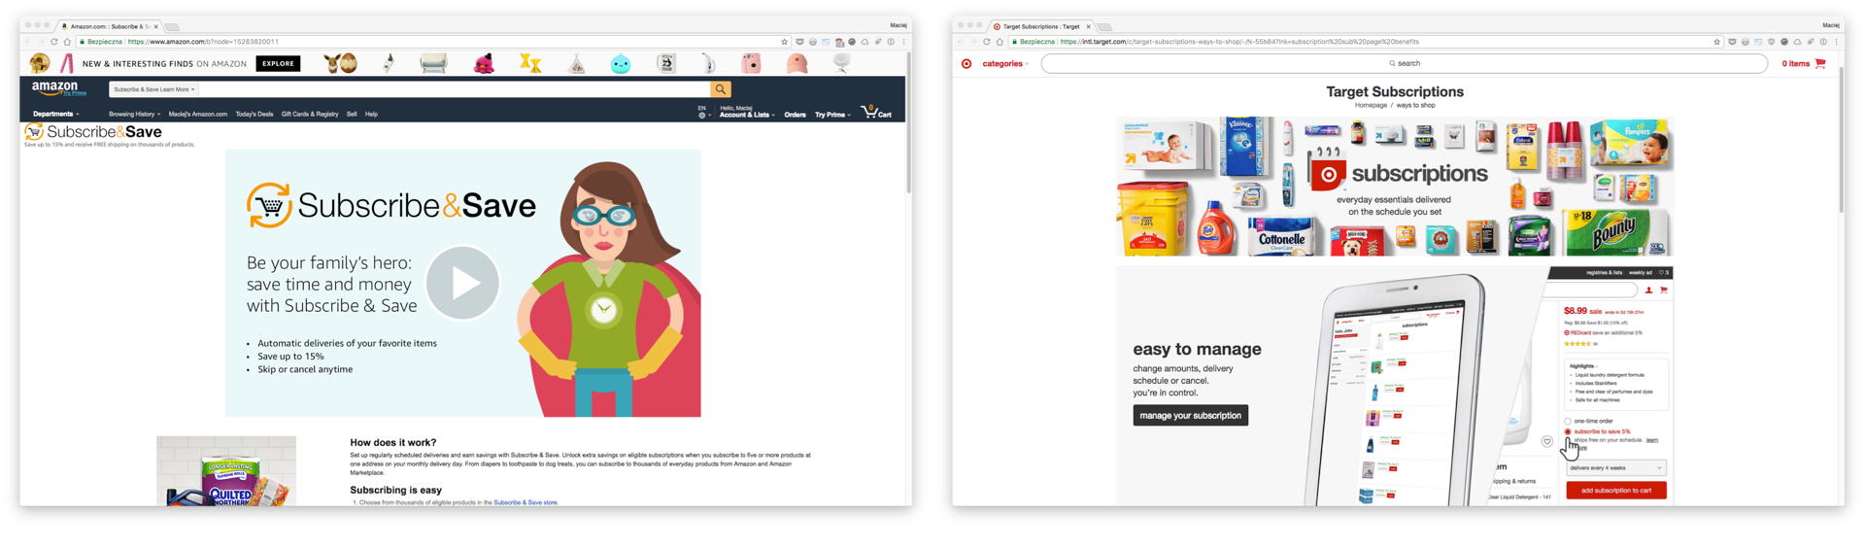Select subscribe to save 5% radio option
The width and height of the screenshot is (1865, 549).
(x=1568, y=431)
